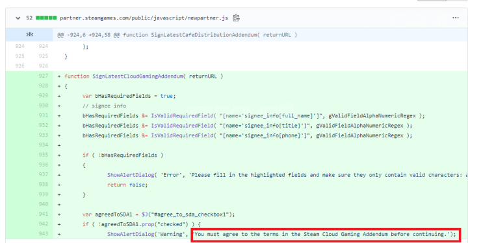Click the signee_info[title] validation line

click(247, 126)
